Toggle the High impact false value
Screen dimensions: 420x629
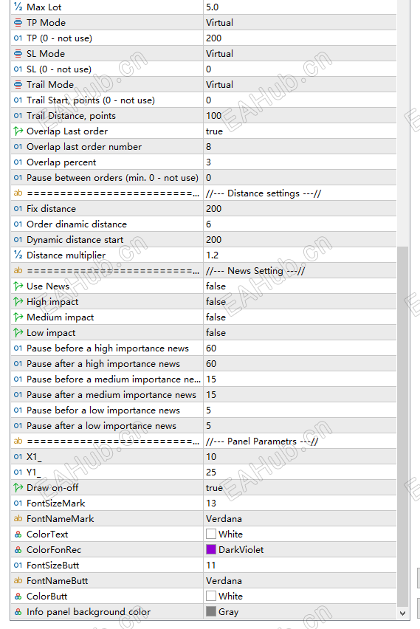point(300,302)
